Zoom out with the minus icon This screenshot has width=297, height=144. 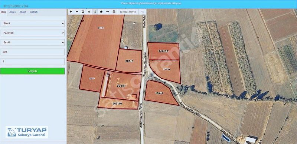(77, 12)
